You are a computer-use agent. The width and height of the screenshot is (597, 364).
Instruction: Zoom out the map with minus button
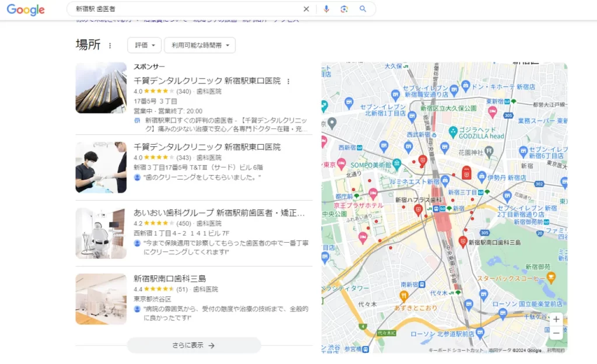coord(556,333)
